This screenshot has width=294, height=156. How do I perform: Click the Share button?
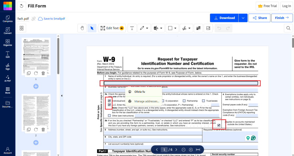[x=259, y=18]
